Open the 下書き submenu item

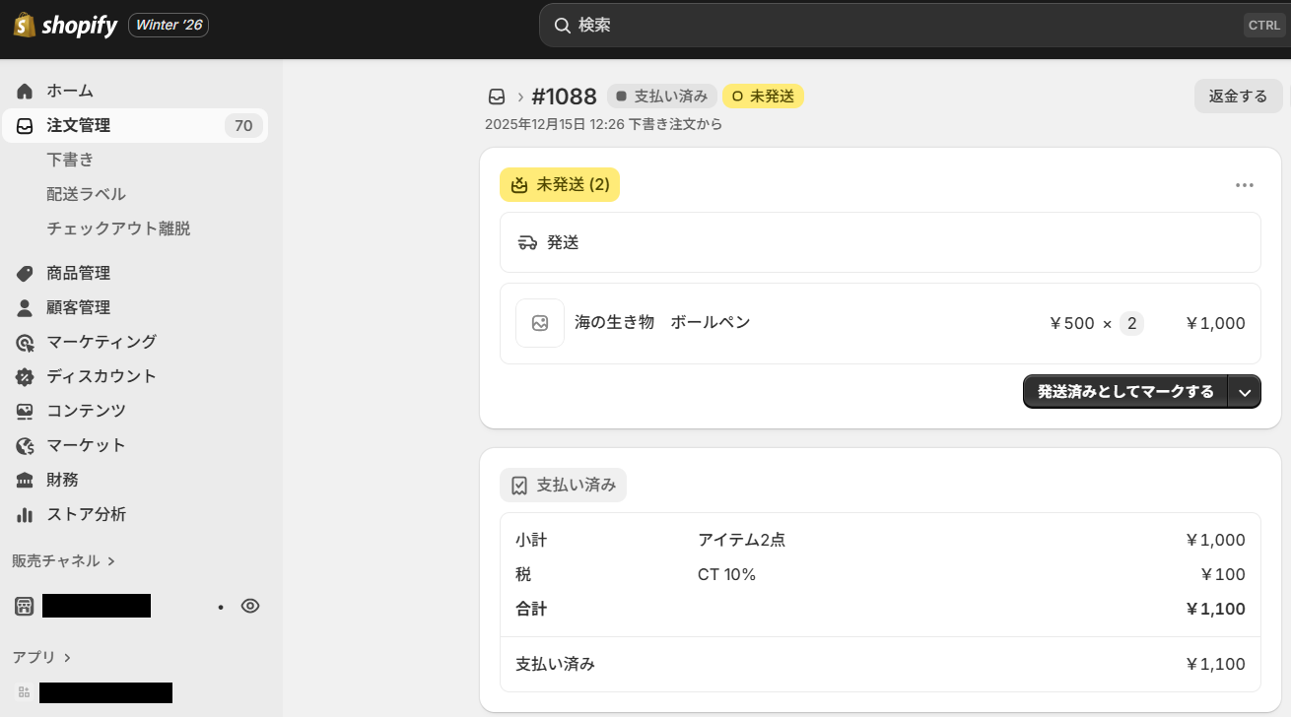point(70,160)
